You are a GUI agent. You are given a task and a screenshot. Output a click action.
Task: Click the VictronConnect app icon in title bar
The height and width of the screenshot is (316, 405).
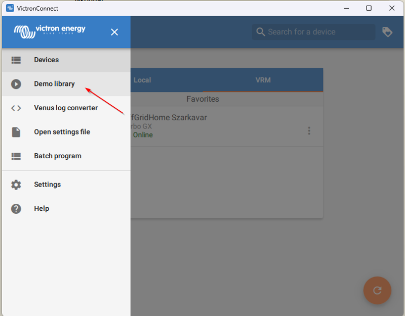(10, 8)
